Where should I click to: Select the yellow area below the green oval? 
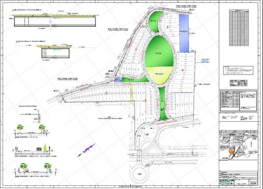159,75
